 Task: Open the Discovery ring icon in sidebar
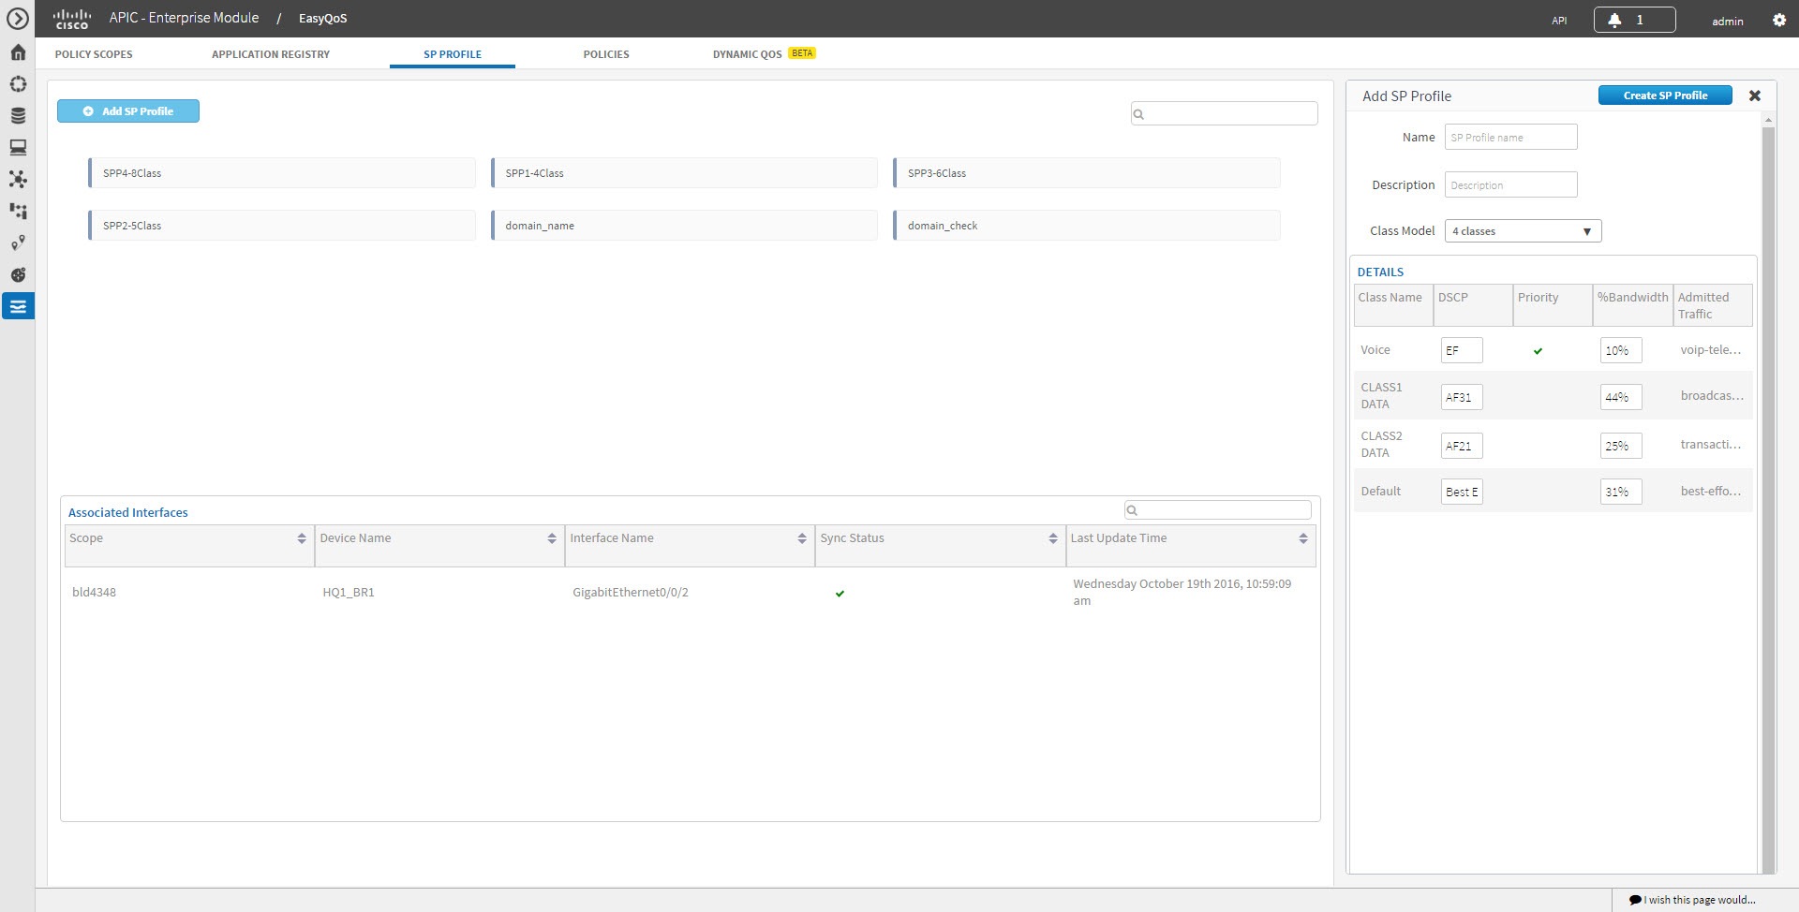[x=18, y=84]
